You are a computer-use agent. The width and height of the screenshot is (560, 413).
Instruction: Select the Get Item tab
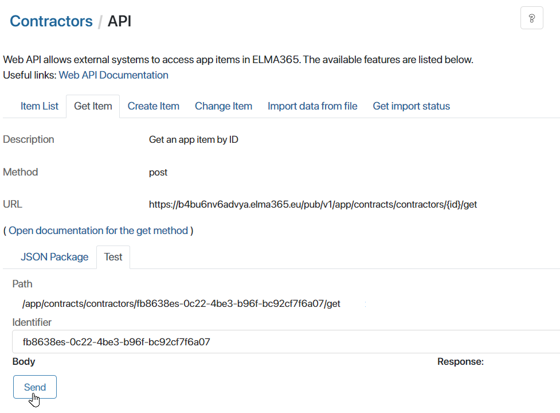coord(93,106)
